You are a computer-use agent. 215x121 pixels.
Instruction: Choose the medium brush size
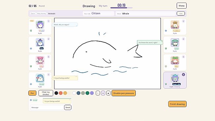pos(103,93)
